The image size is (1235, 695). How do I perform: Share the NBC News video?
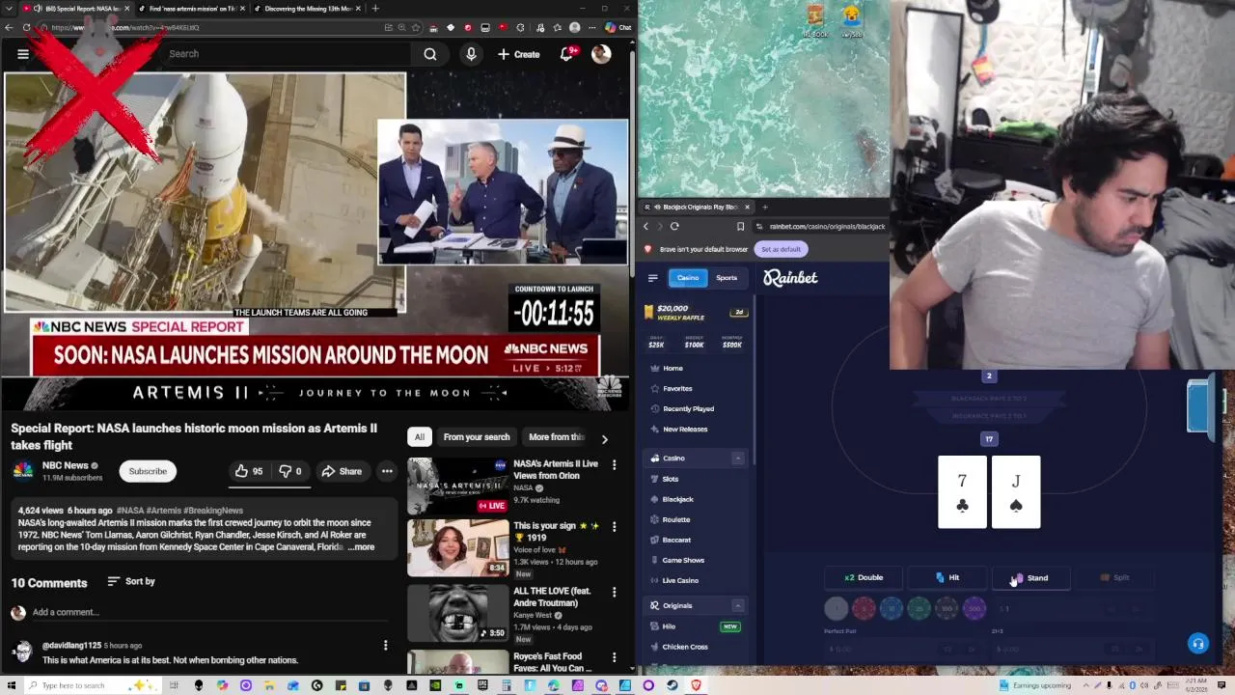click(342, 471)
